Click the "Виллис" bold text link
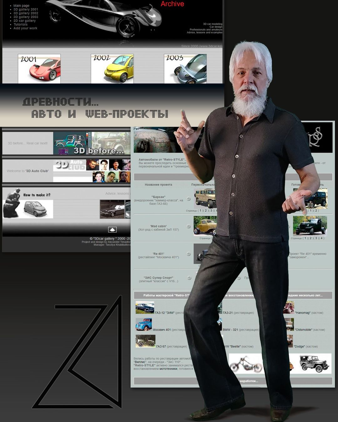 pos(140,362)
